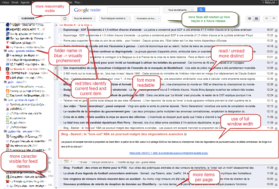This screenshot has height=189, width=279.
Task: Open Agenda in top bar
Action: click(x=25, y=3)
